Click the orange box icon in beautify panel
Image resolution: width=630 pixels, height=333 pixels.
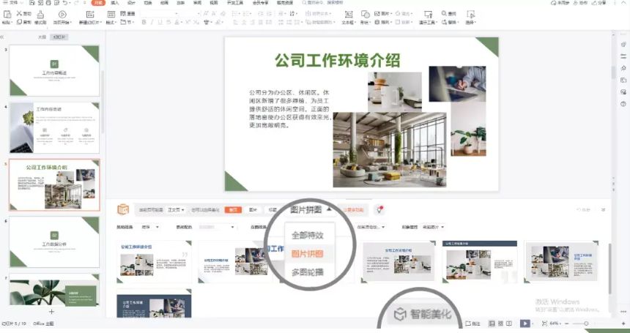(x=123, y=209)
